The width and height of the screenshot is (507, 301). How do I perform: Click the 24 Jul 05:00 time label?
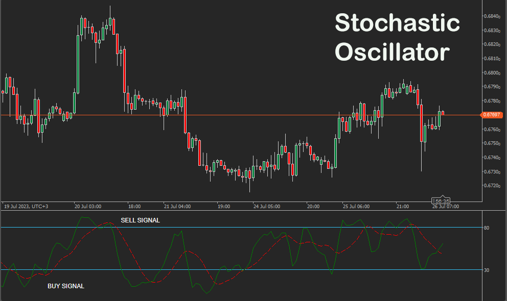coord(267,207)
